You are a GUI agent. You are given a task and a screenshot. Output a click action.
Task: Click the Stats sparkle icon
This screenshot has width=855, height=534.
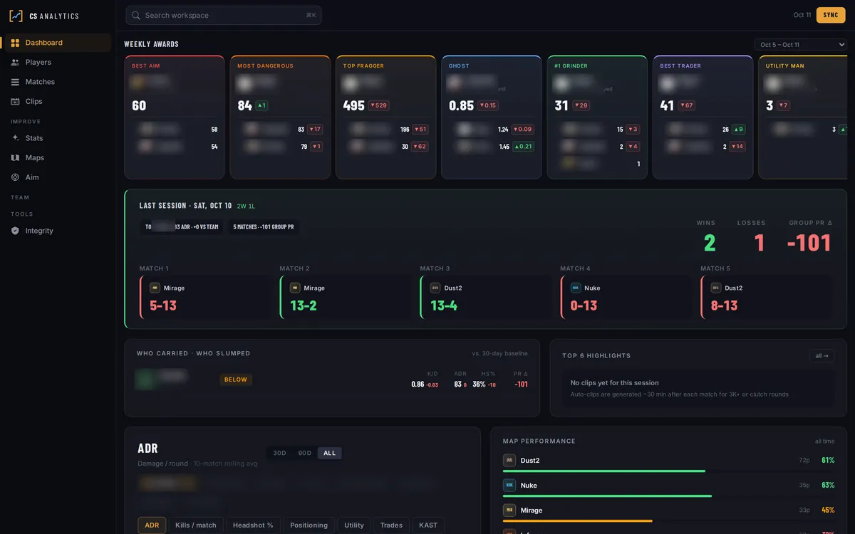tap(15, 138)
